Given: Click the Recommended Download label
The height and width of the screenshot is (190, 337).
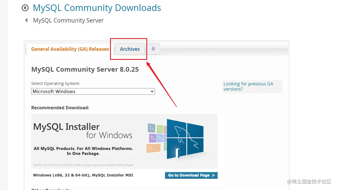Looking at the screenshot, I should 60,108.
